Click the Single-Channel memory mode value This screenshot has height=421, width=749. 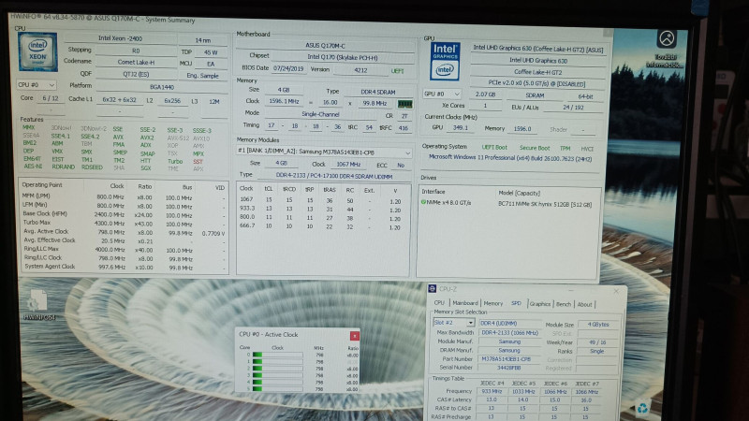320,114
